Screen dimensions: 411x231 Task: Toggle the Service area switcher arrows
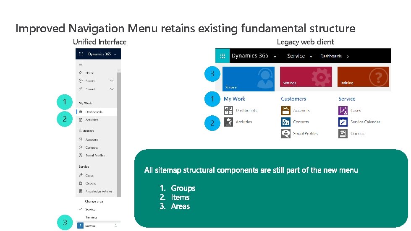pyautogui.click(x=115, y=226)
